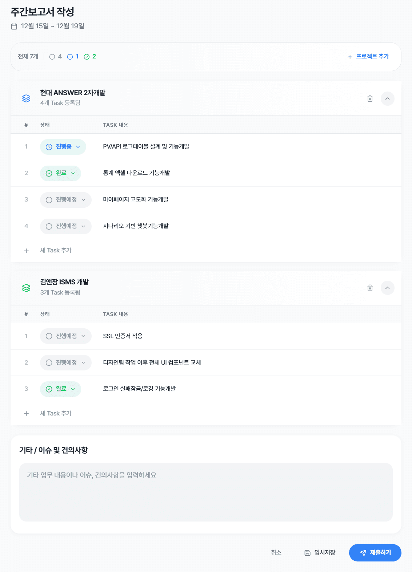Collapse the 김앤장 ISMS 개발 section
The height and width of the screenshot is (572, 412).
[x=388, y=288]
